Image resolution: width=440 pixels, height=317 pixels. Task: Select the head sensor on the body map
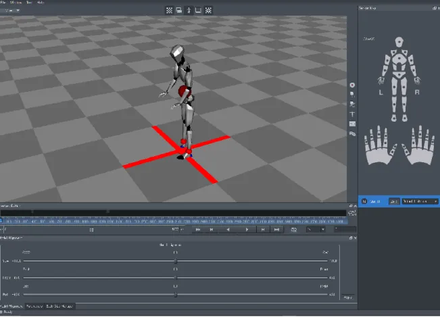pos(399,42)
